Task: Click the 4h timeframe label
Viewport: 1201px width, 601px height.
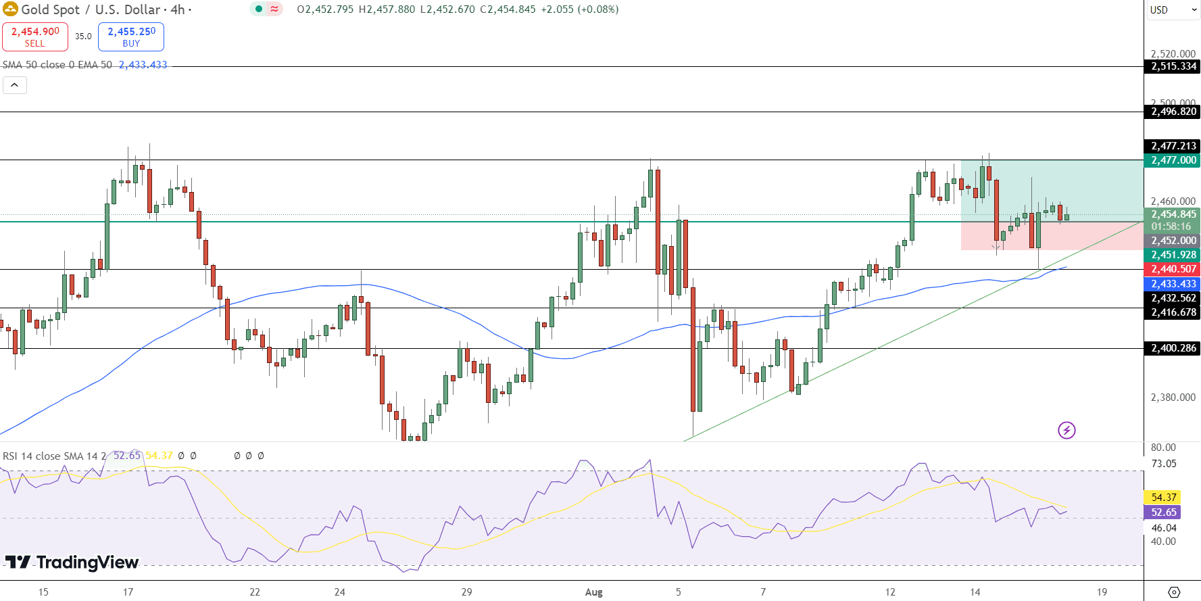Action: (x=177, y=9)
